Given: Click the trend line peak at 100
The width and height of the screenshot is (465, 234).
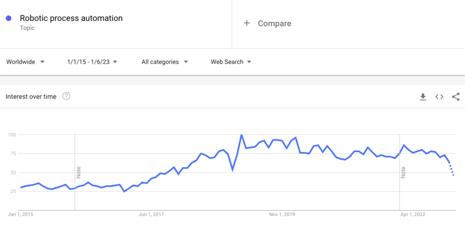Looking at the screenshot, I should click(242, 135).
